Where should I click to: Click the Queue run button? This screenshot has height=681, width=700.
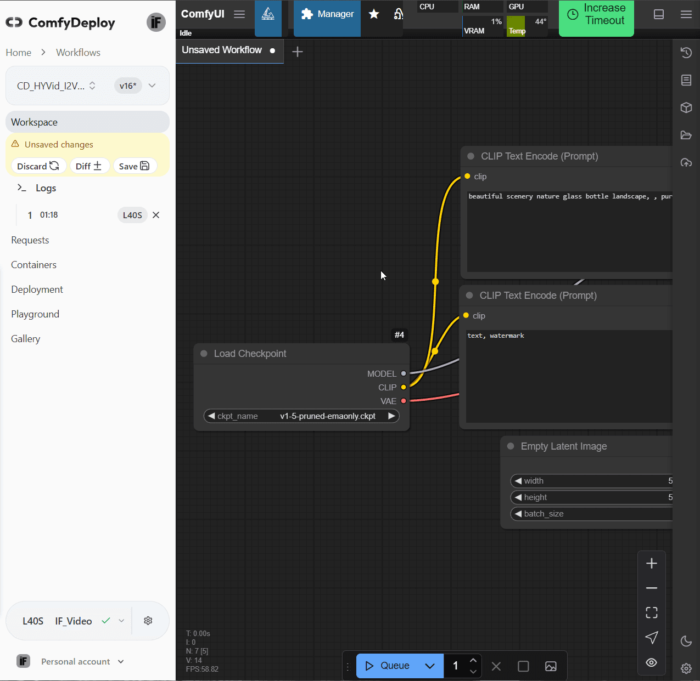(x=387, y=666)
